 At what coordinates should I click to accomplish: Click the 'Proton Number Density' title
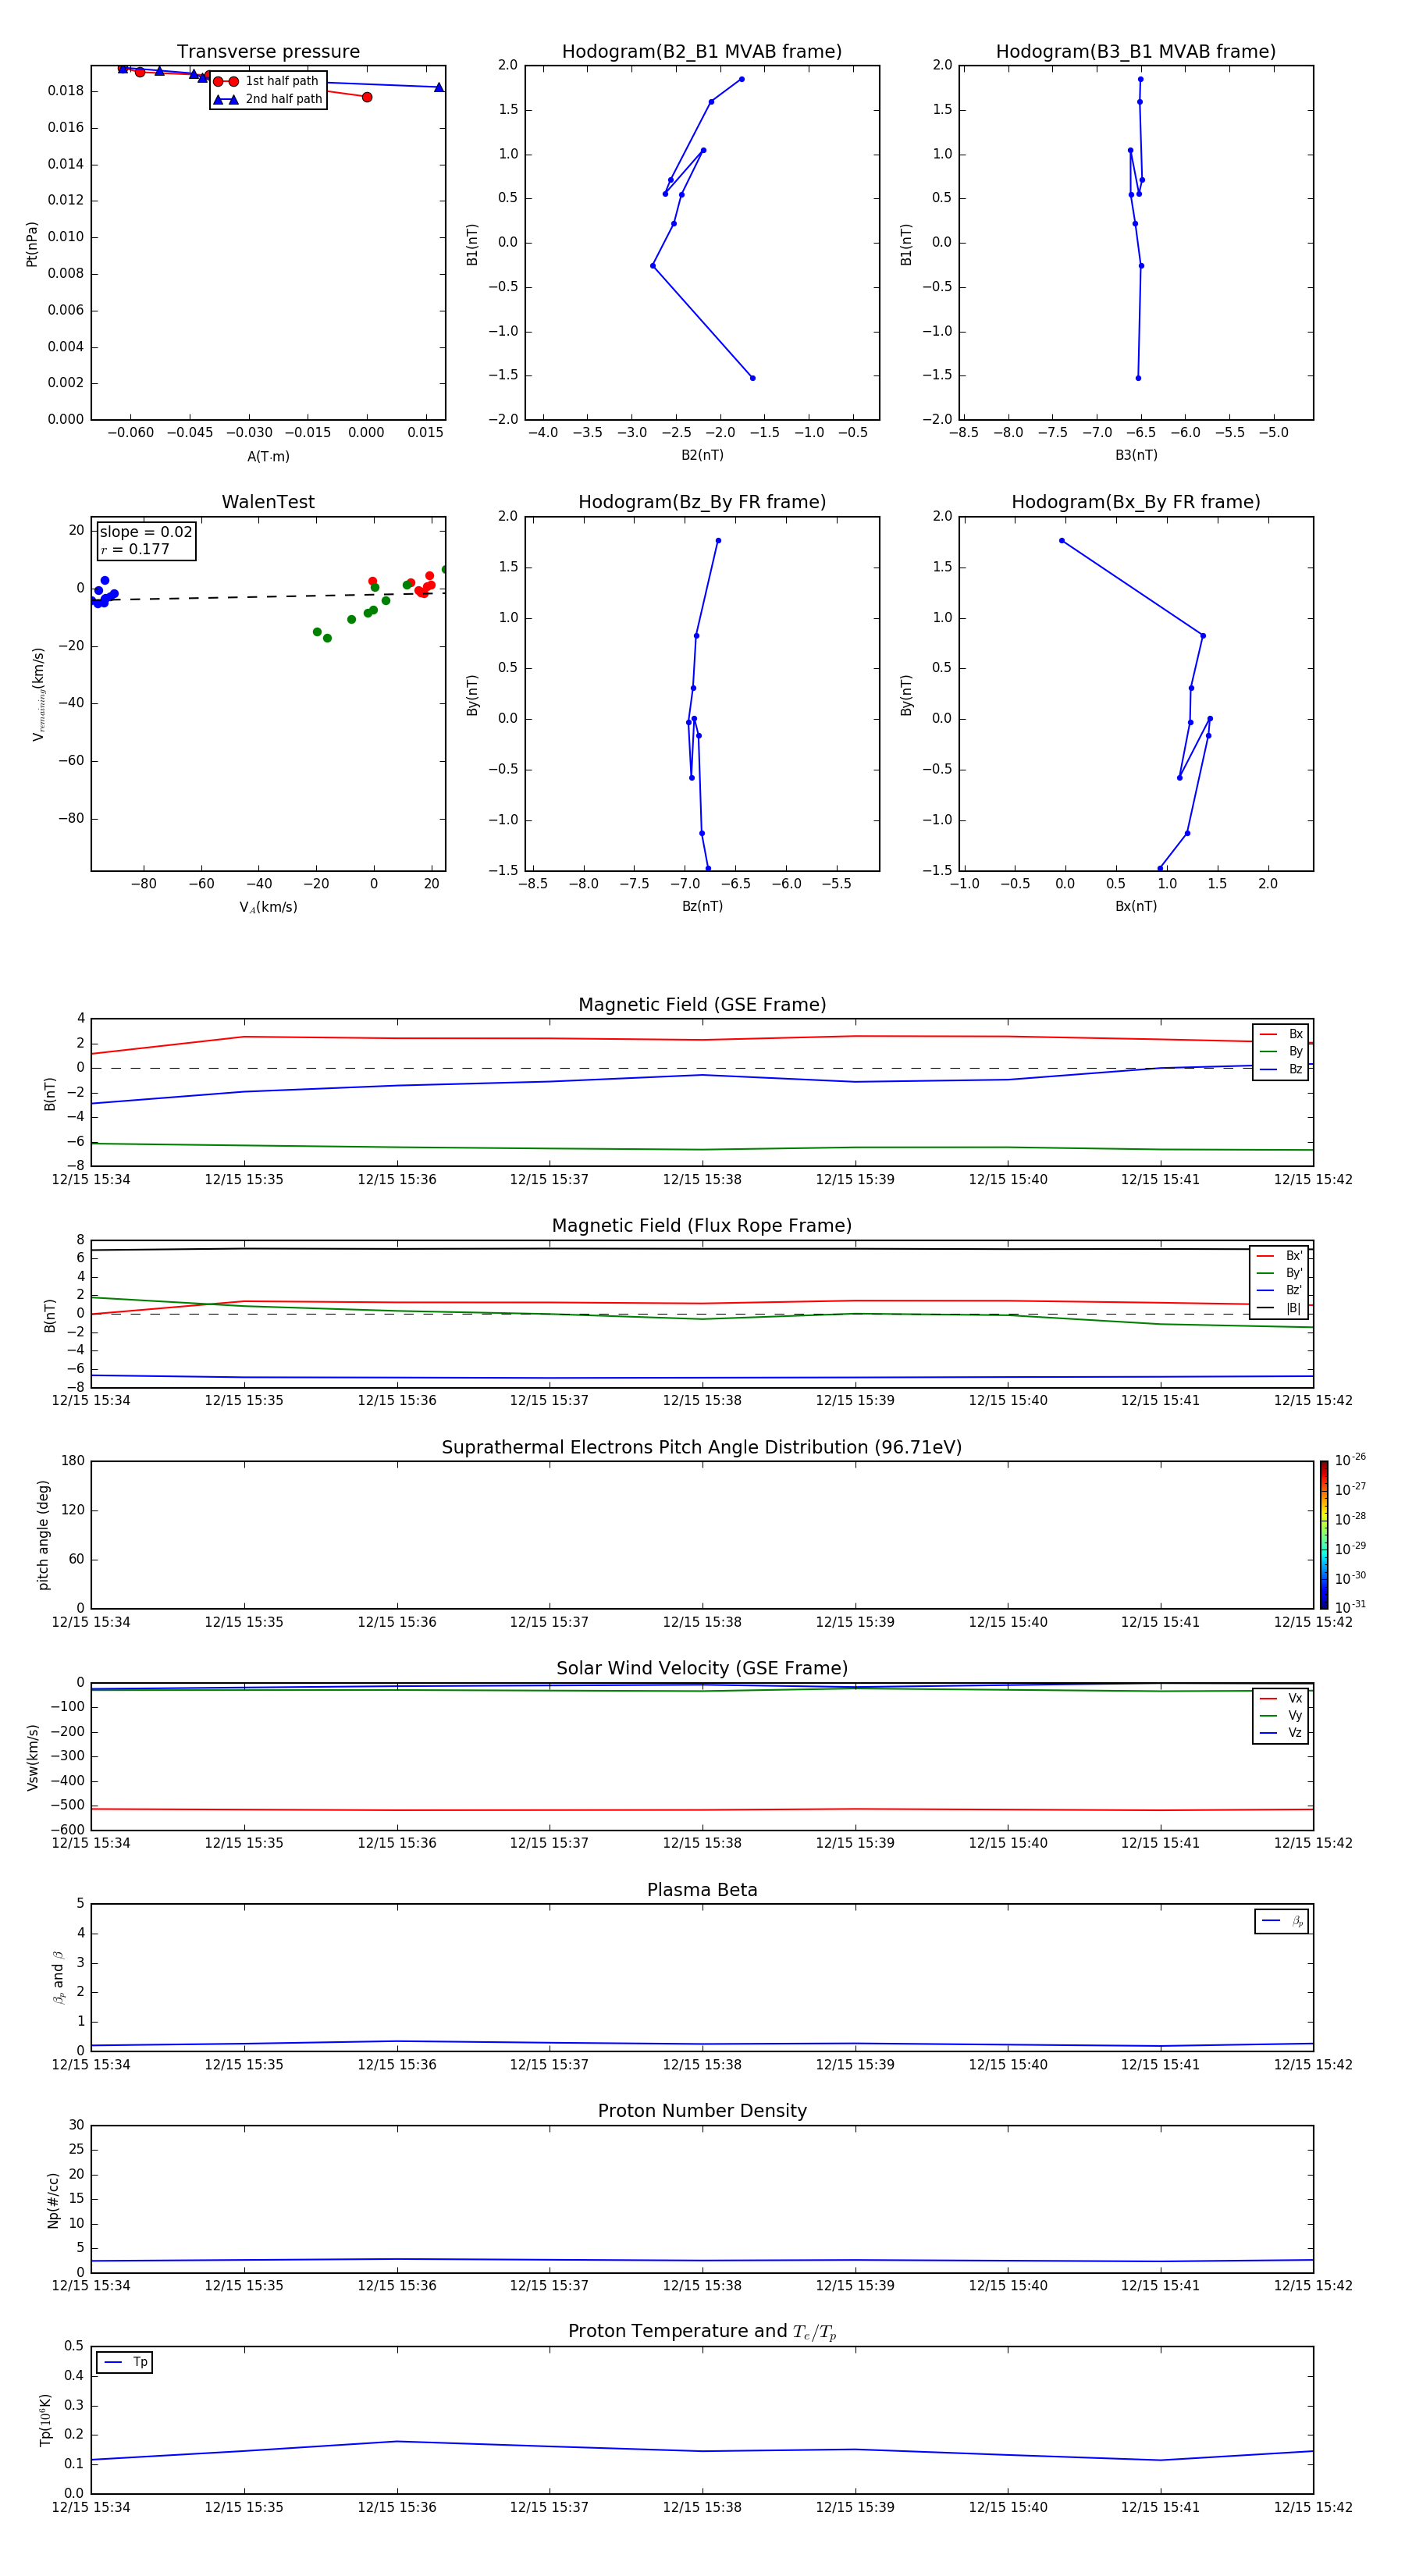(x=702, y=2111)
